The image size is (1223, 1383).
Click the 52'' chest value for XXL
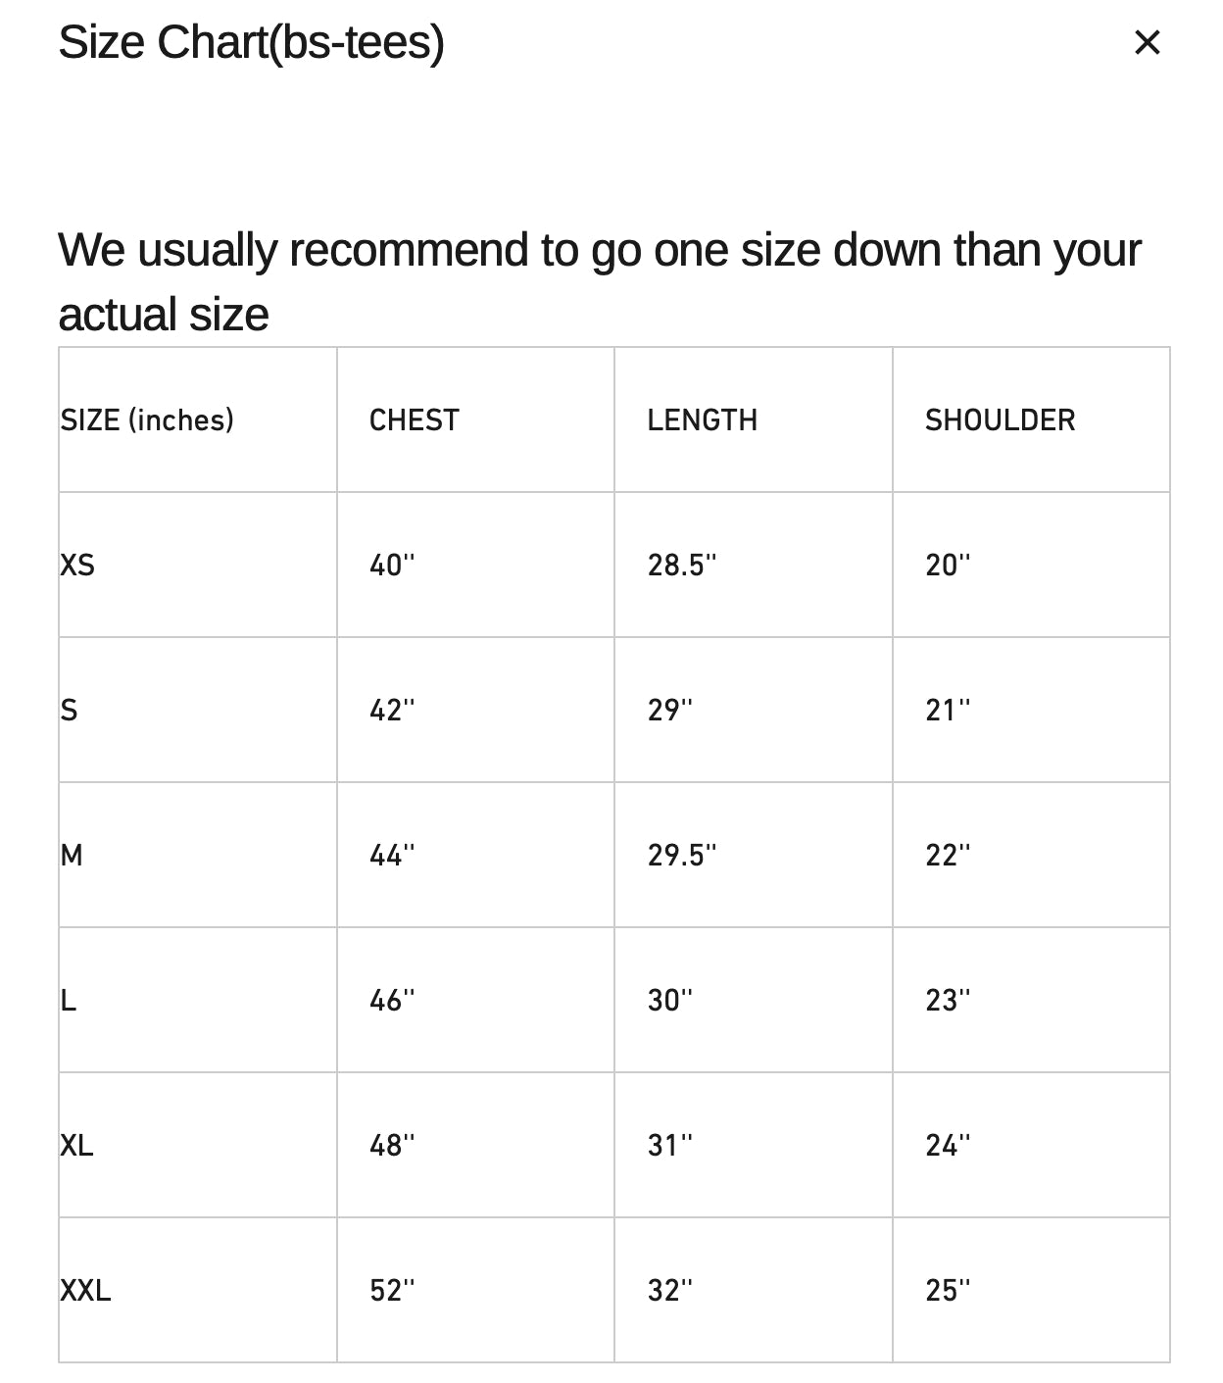[x=392, y=1290]
